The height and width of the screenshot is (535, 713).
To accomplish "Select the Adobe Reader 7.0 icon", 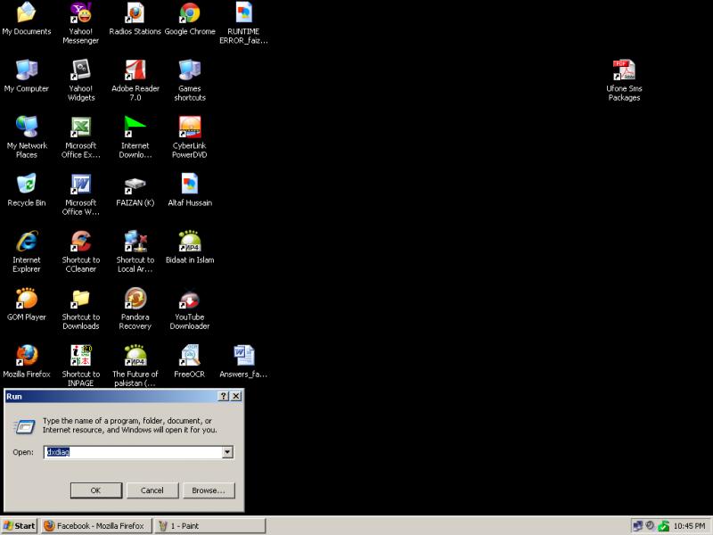I will [135, 70].
